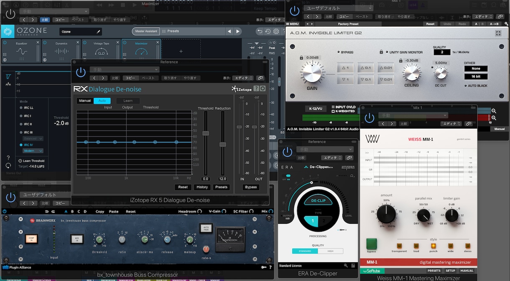Click History button in RX De-noise

point(202,187)
